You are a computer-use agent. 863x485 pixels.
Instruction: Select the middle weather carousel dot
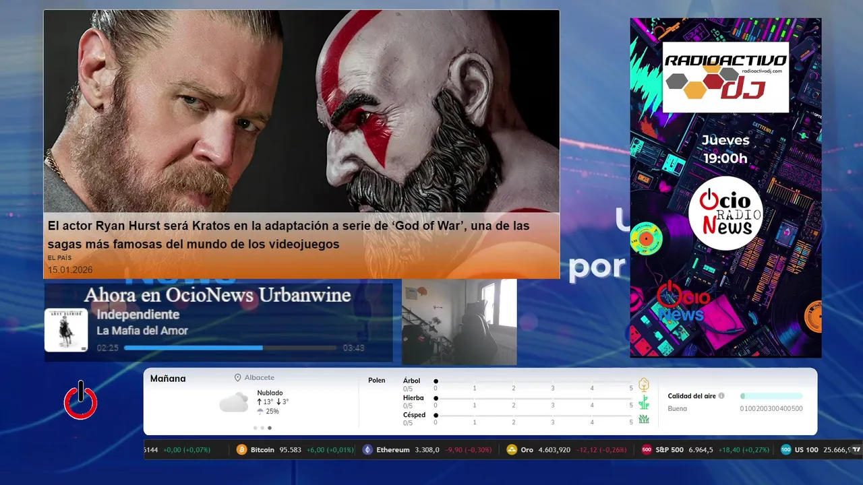click(262, 428)
